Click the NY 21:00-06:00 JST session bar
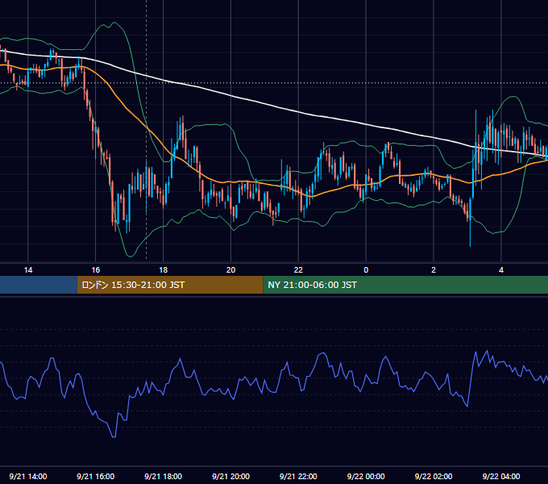This screenshot has height=484, width=548. (x=405, y=285)
